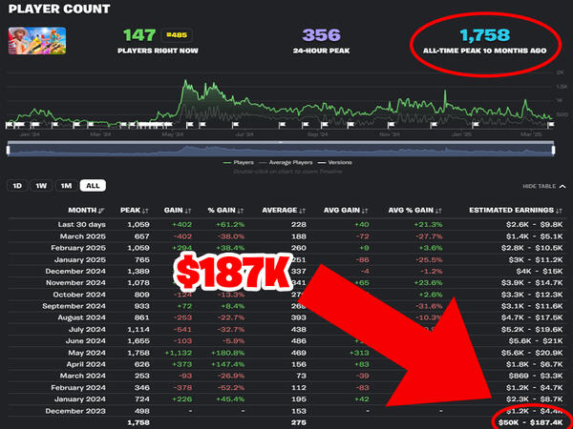This screenshot has width=573, height=429.
Task: Select the ALL time range
Action: 93,186
